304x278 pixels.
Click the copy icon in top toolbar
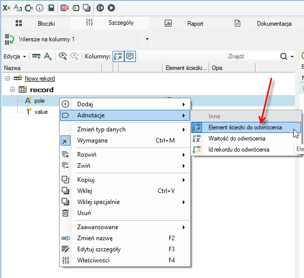pos(86,8)
